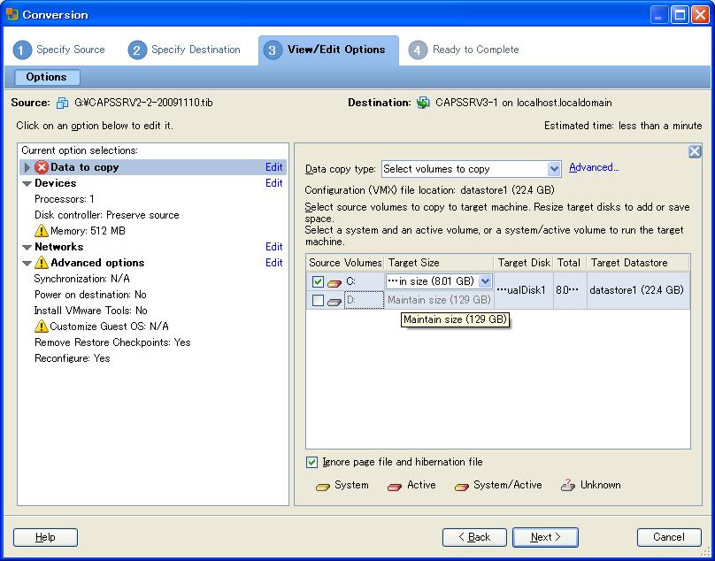The image size is (715, 561).
Task: Click Install VMware Tools: No entry
Action: pos(91,311)
